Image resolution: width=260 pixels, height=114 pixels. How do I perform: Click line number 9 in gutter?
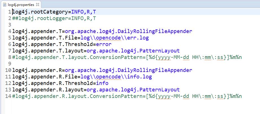coord(10,64)
